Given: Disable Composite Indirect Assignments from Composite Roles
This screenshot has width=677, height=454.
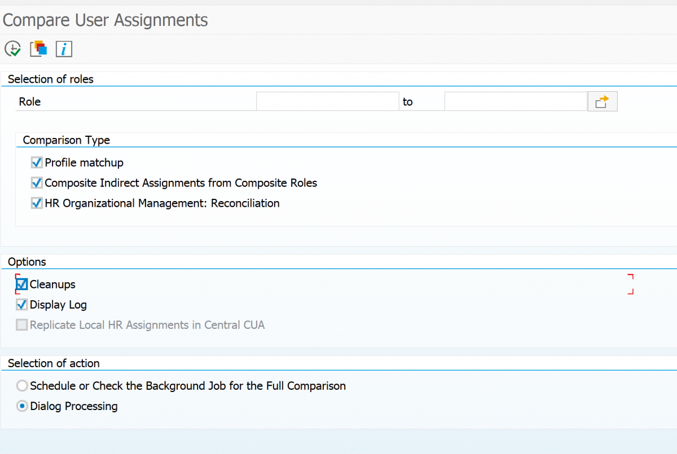Looking at the screenshot, I should click(x=36, y=183).
